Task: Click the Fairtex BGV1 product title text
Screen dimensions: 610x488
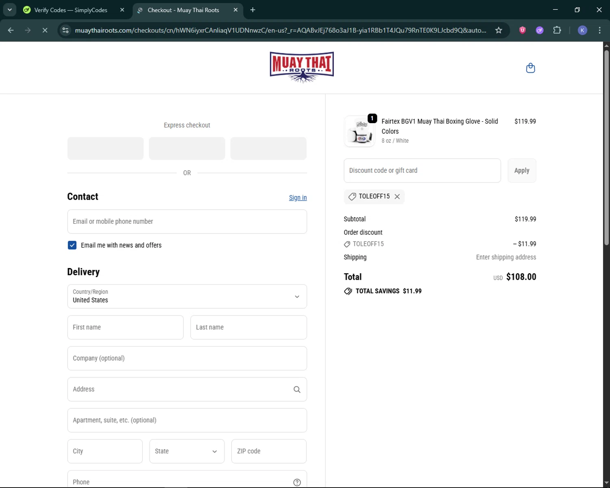Action: point(440,126)
